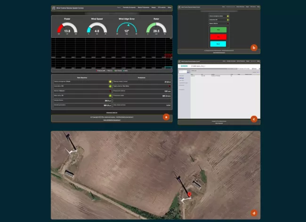Viewport: 306px width, 222px height.
Task: Open the Home menu in panel a
Action: click(x=119, y=8)
